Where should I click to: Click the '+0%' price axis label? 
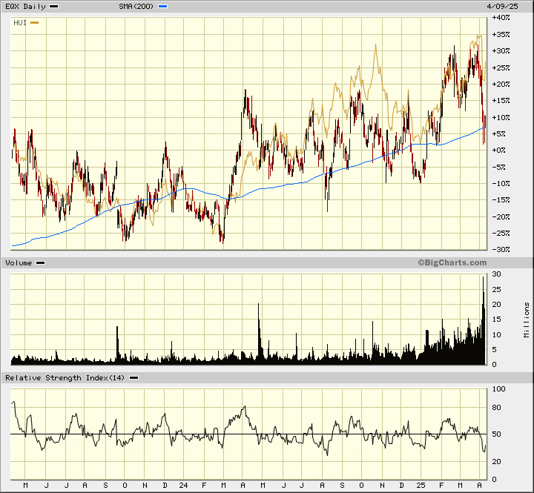click(499, 150)
